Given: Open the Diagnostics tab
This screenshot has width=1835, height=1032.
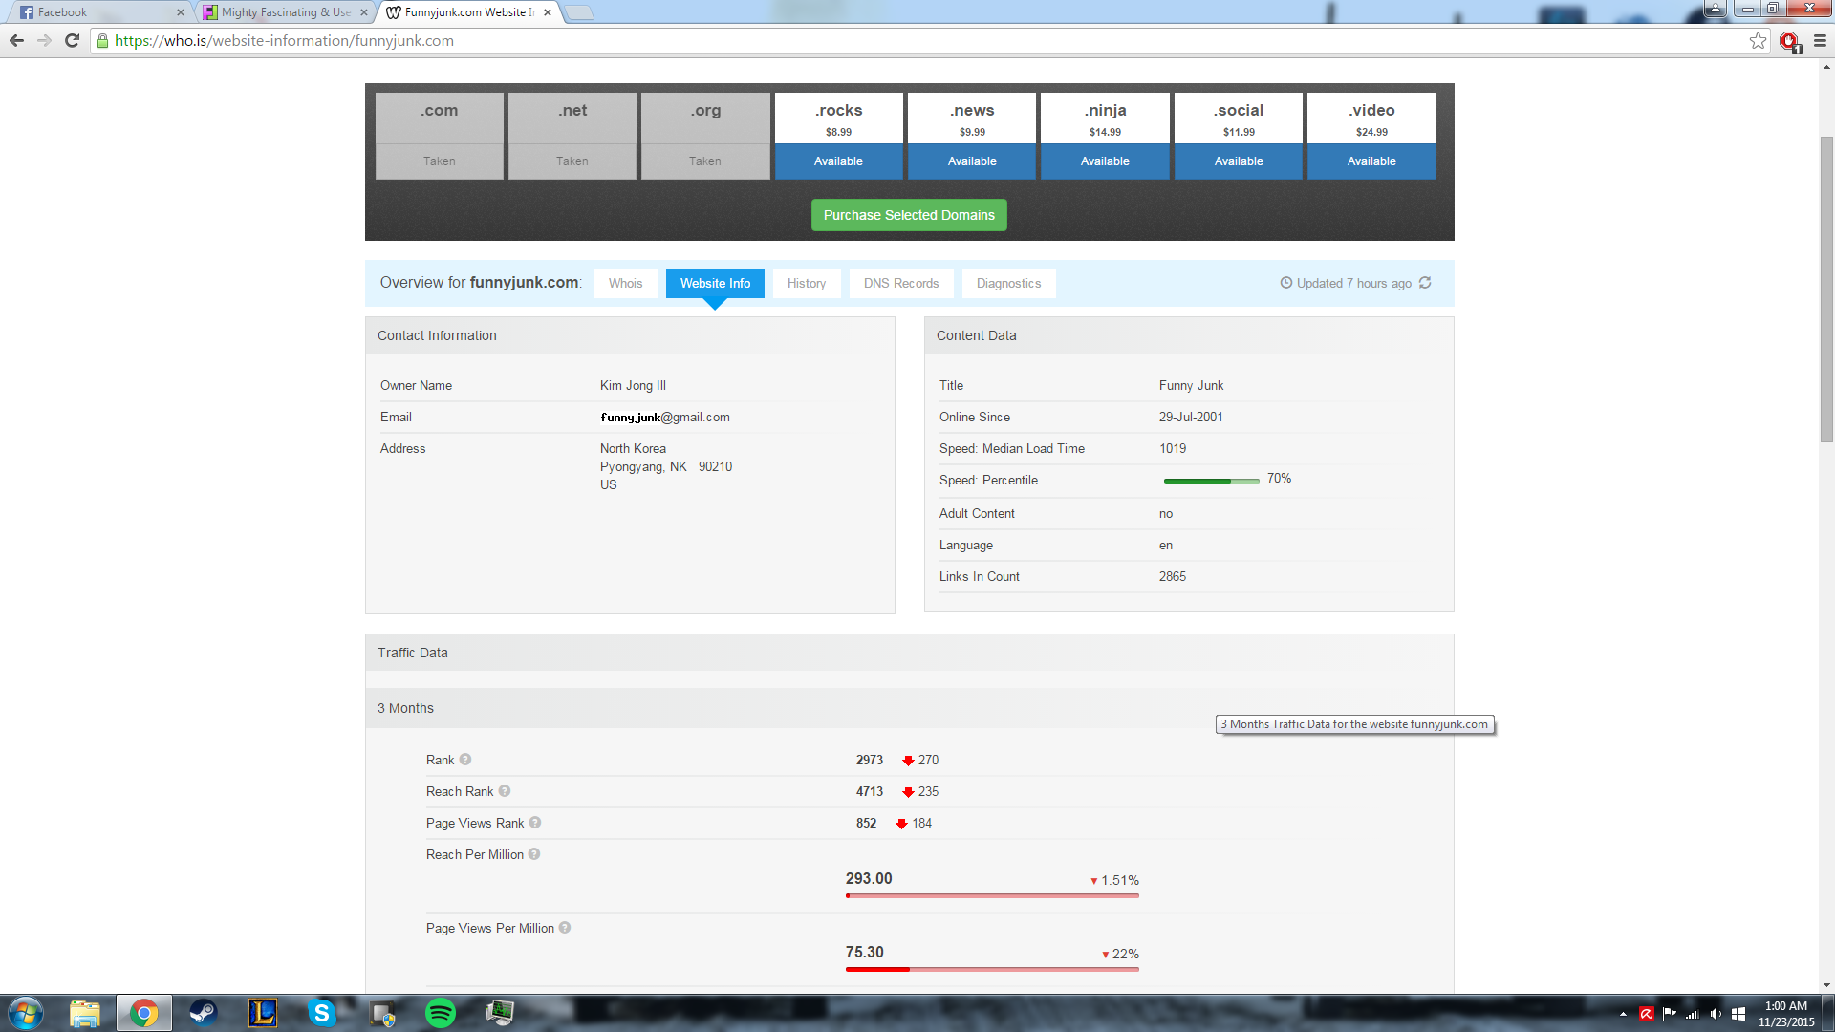Looking at the screenshot, I should tap(1008, 283).
